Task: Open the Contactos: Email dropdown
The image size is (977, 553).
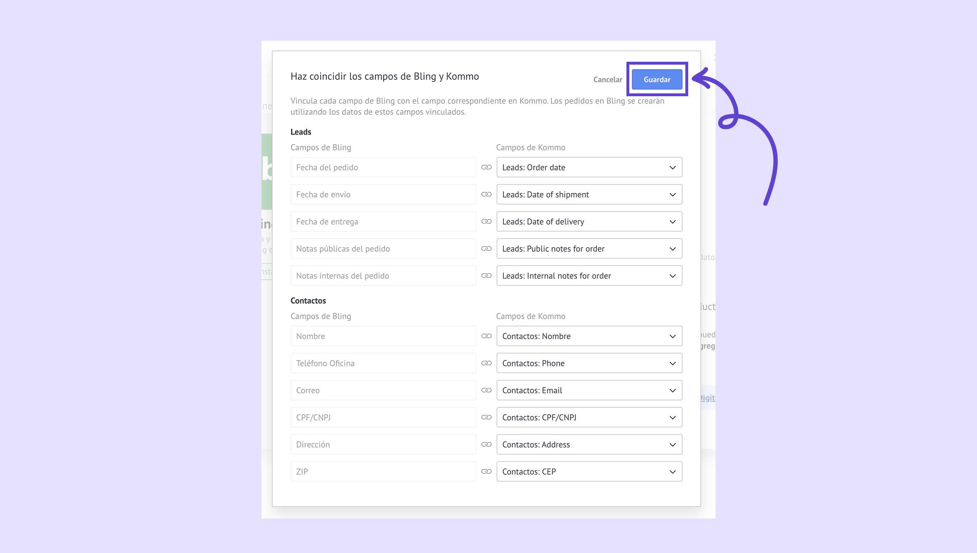Action: [589, 390]
